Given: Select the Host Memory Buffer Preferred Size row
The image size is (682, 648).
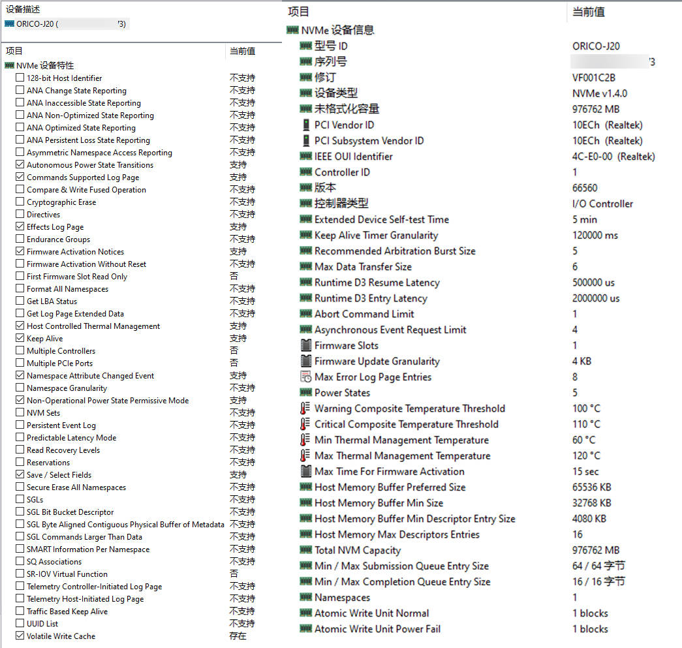Looking at the screenshot, I should [x=390, y=487].
